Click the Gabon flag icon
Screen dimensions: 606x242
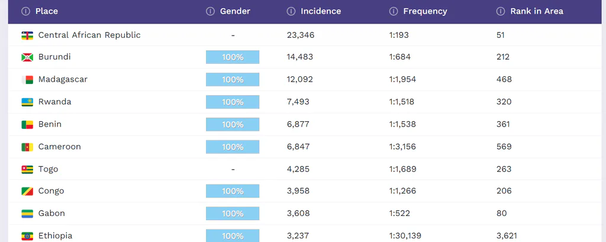tap(27, 214)
